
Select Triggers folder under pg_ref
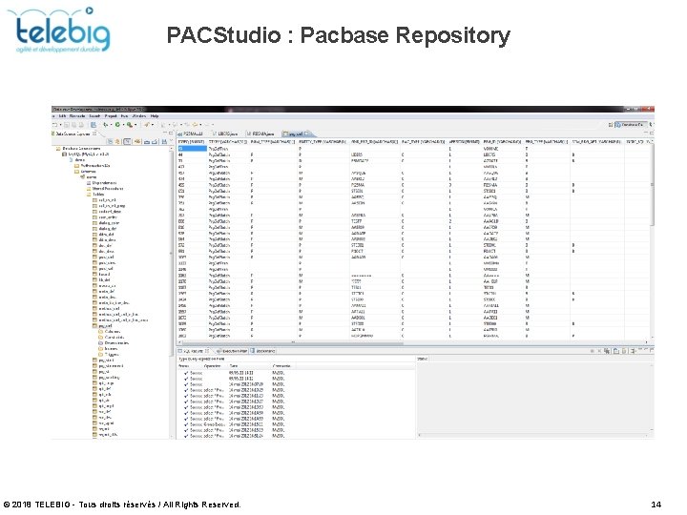[x=108, y=354]
